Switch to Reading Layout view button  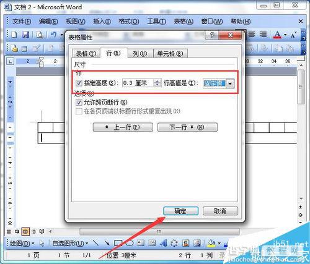[42, 232]
